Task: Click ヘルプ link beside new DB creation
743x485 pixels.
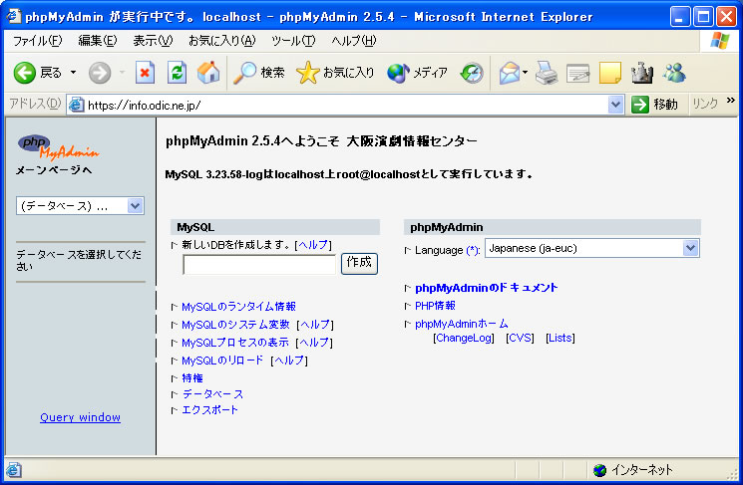Action: (x=313, y=245)
